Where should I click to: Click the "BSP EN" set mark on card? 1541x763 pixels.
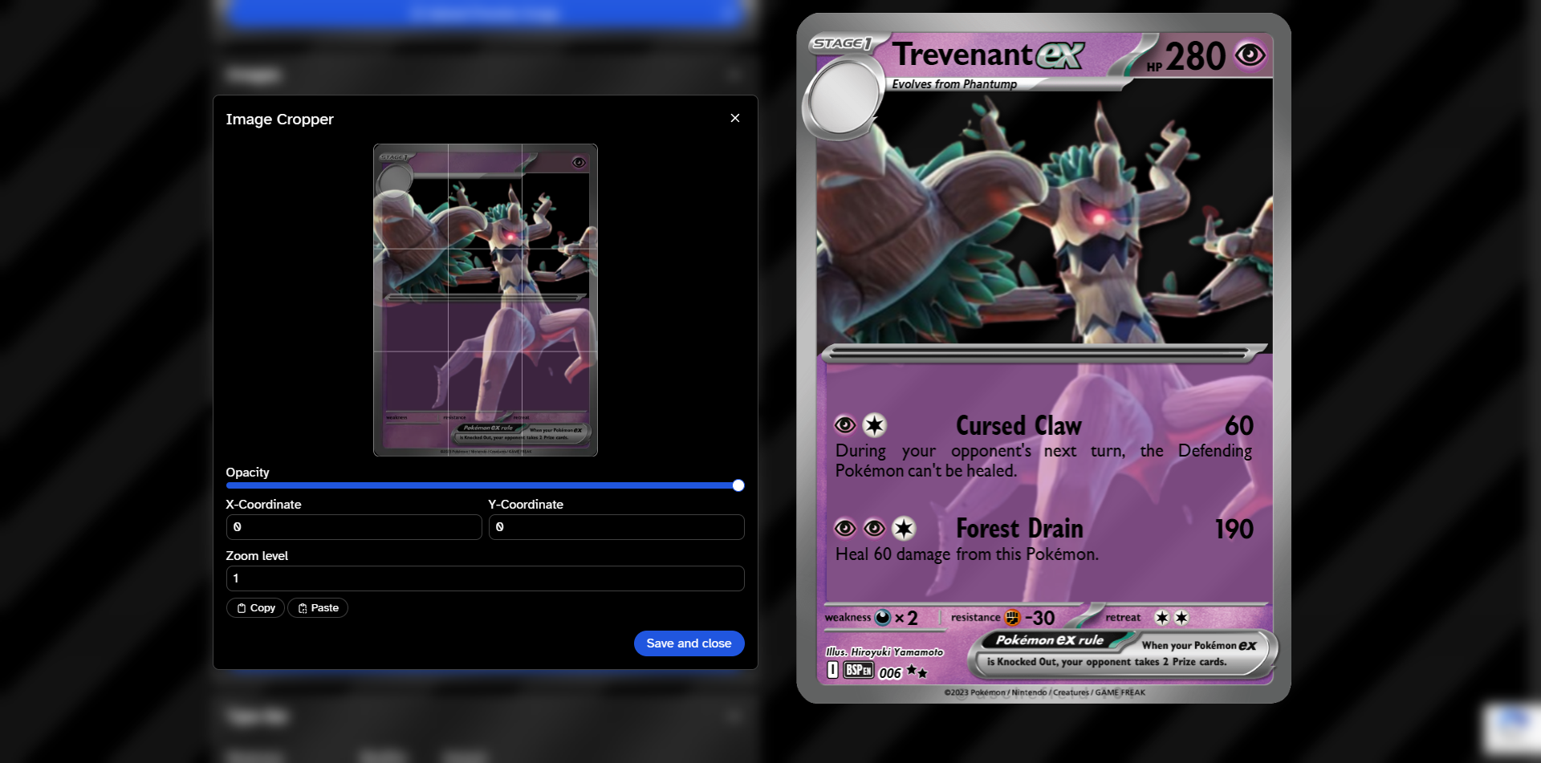pos(858,670)
